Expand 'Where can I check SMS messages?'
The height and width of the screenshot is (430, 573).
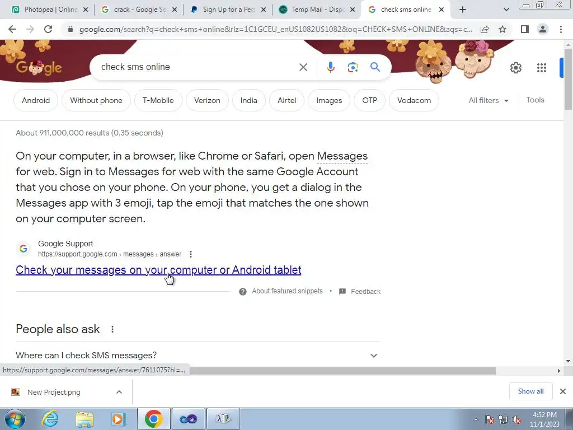198,356
